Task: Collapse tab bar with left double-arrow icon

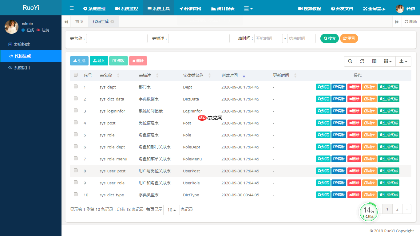Action: [66, 22]
